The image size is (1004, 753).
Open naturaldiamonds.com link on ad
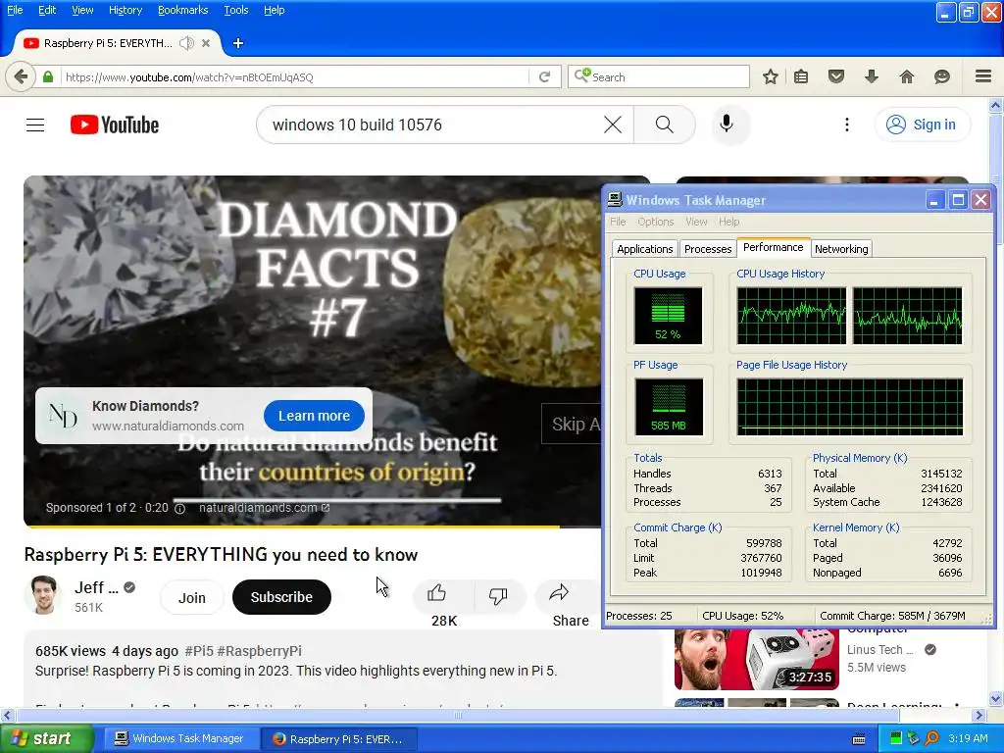[x=264, y=508]
